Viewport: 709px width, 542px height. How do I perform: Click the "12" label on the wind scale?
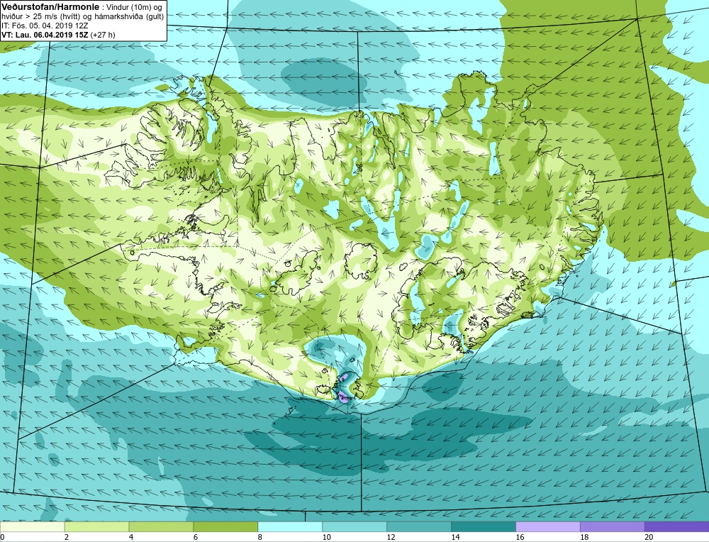[391, 537]
